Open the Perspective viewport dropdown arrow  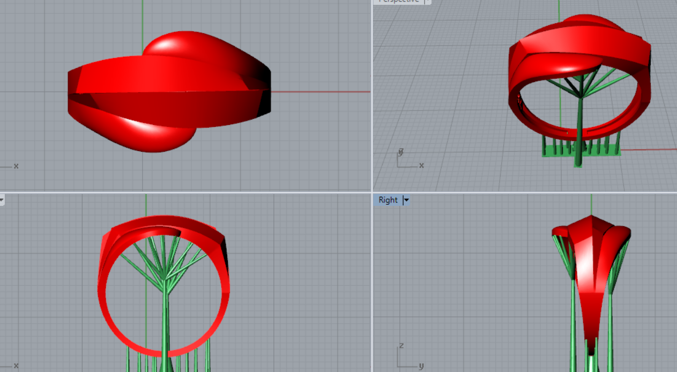point(427,2)
